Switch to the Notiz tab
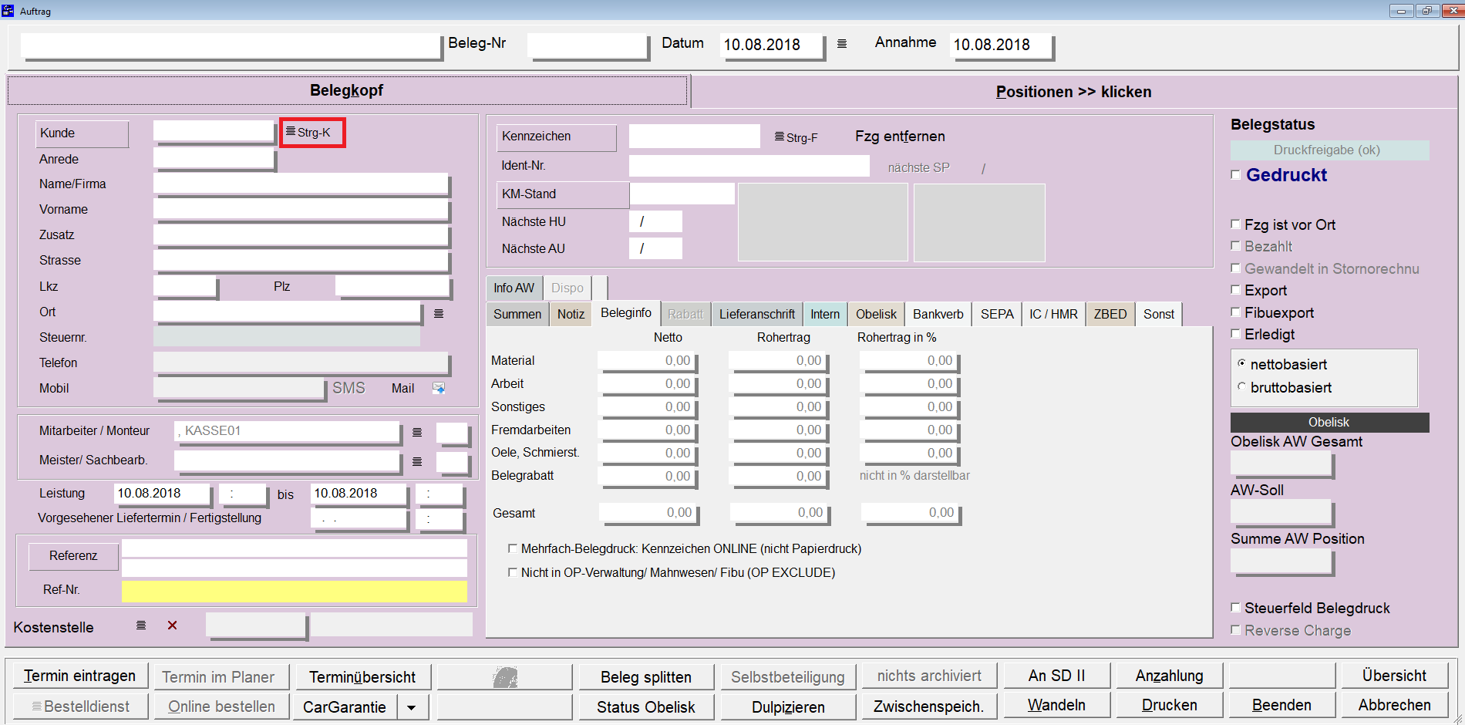 [x=571, y=314]
